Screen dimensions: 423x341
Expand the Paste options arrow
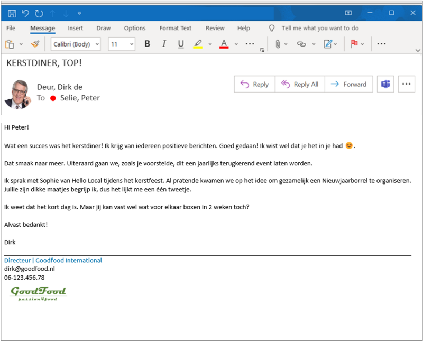click(21, 44)
